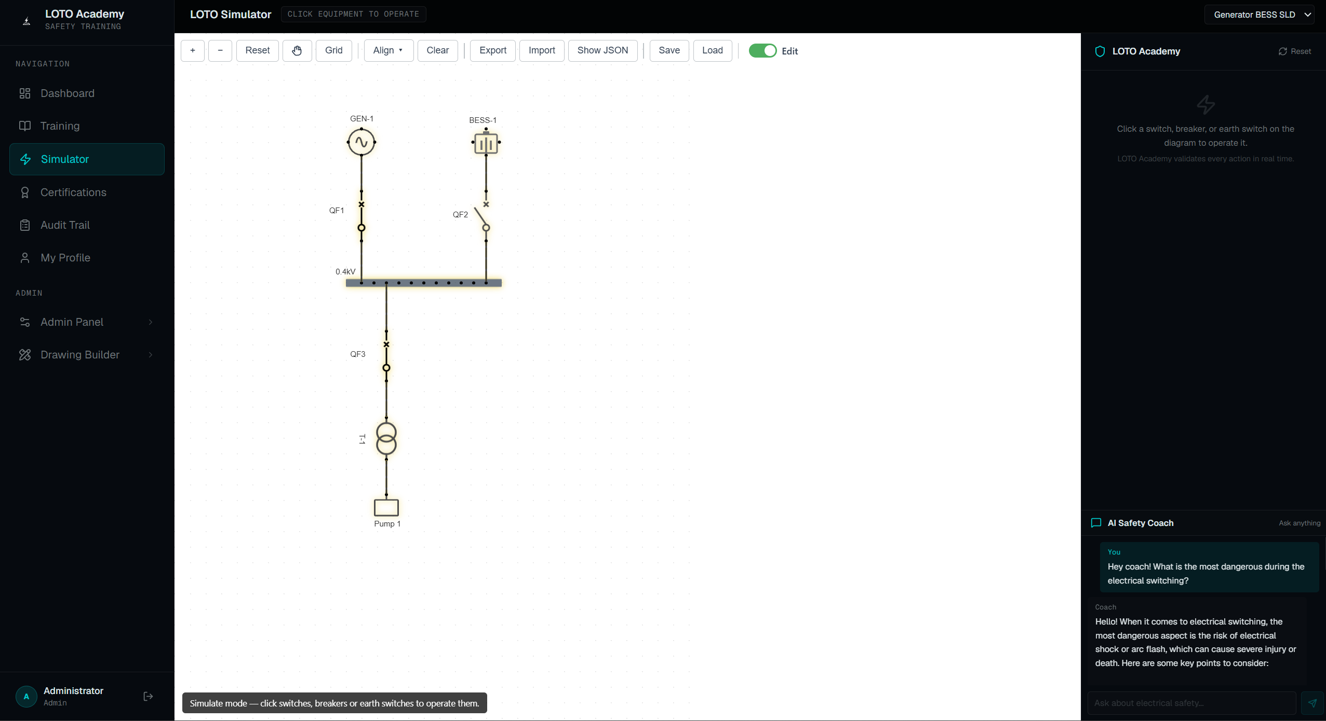Click Show JSON button
Viewport: 1326px width, 721px height.
(x=603, y=50)
